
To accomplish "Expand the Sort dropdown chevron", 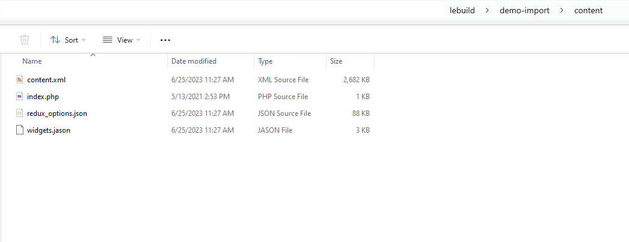I will pos(84,40).
